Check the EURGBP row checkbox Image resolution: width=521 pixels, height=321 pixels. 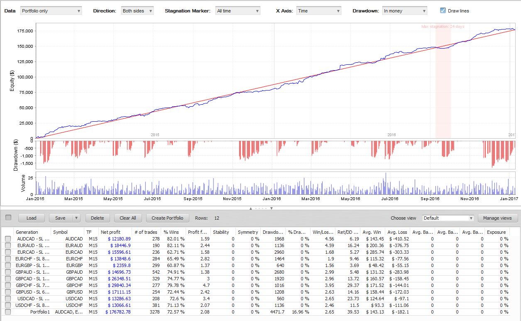pyautogui.click(x=8, y=265)
